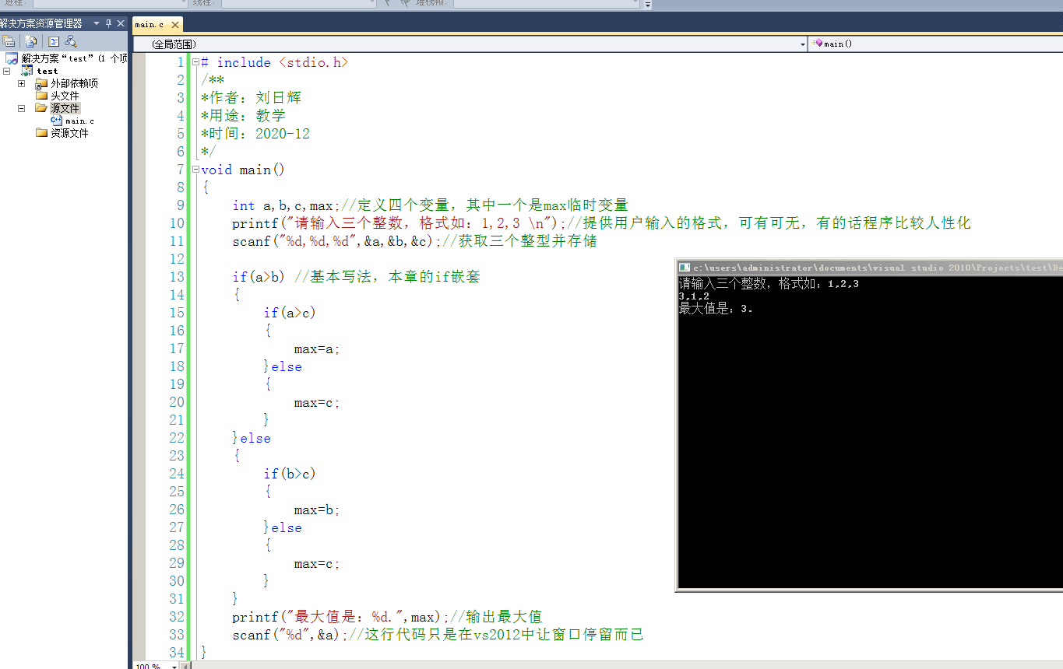This screenshot has width=1063, height=669.
Task: Expand the 外部依赖项 node
Action: [x=21, y=83]
